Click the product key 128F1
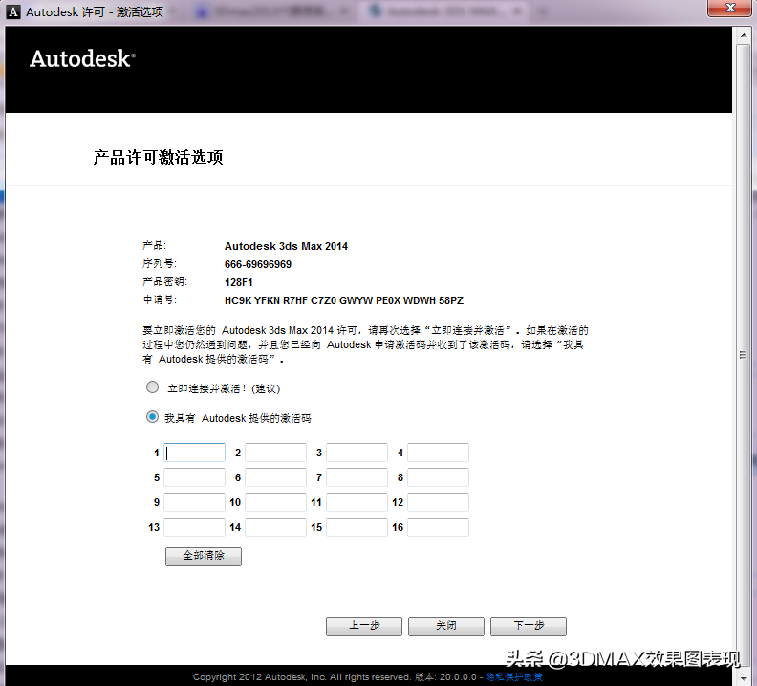 tap(239, 282)
